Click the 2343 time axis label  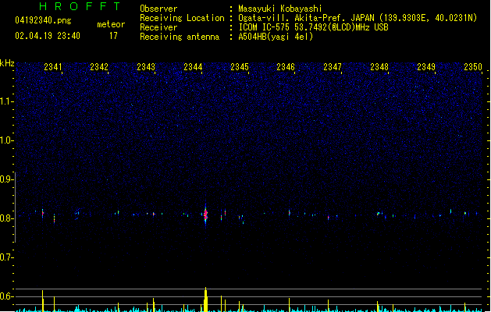146,67
